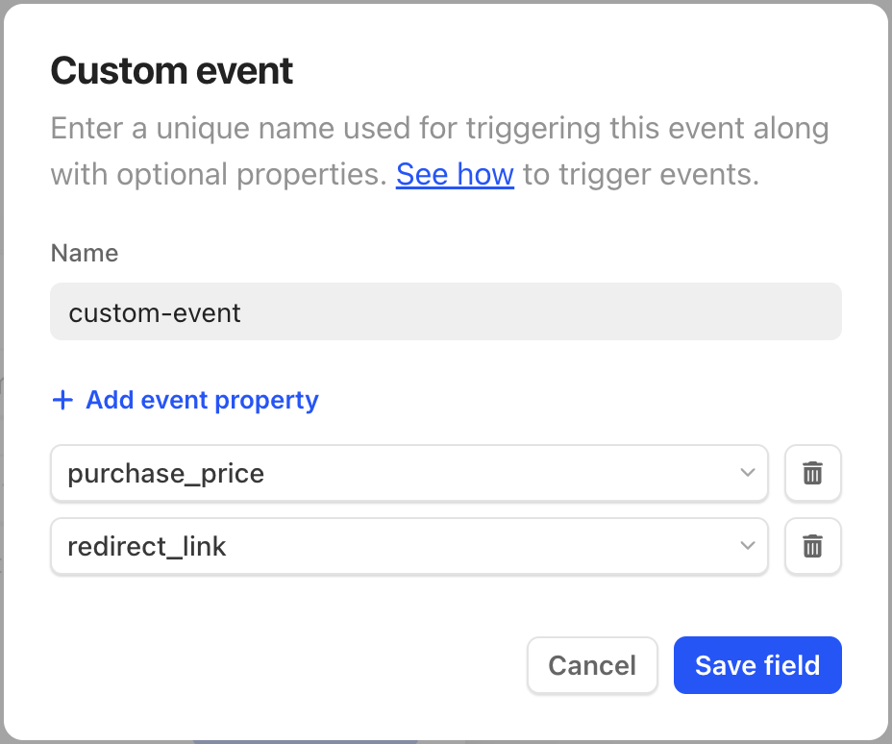Open the purchase_price property selector
892x744 pixels.
(x=409, y=473)
